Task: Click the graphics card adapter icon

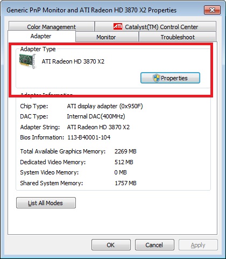Action: point(27,61)
